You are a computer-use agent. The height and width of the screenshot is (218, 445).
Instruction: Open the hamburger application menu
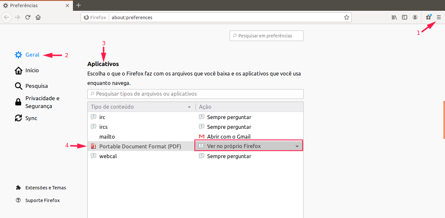point(438,17)
